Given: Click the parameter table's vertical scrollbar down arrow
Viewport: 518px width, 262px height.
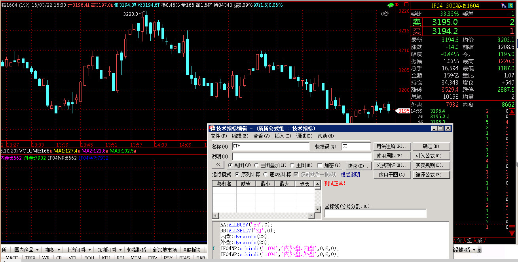Looking at the screenshot, I should coord(317,209).
